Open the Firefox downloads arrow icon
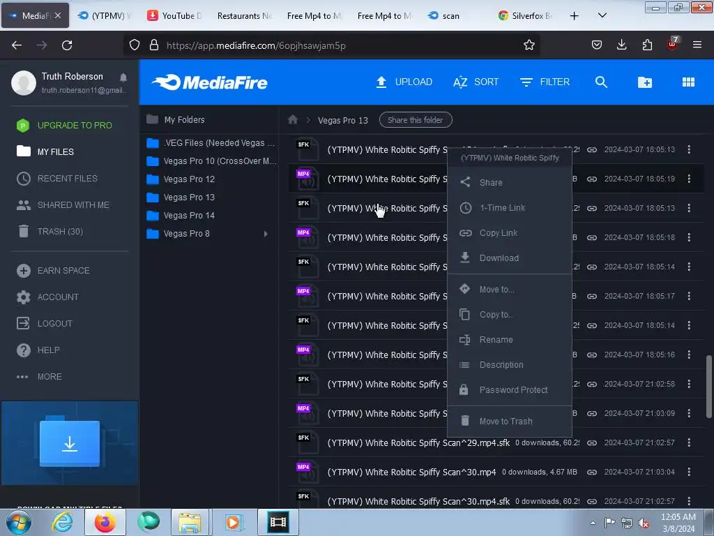 click(x=621, y=45)
